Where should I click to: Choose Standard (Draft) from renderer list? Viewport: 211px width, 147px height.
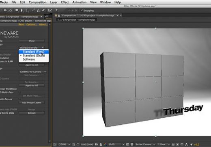coord(34,56)
